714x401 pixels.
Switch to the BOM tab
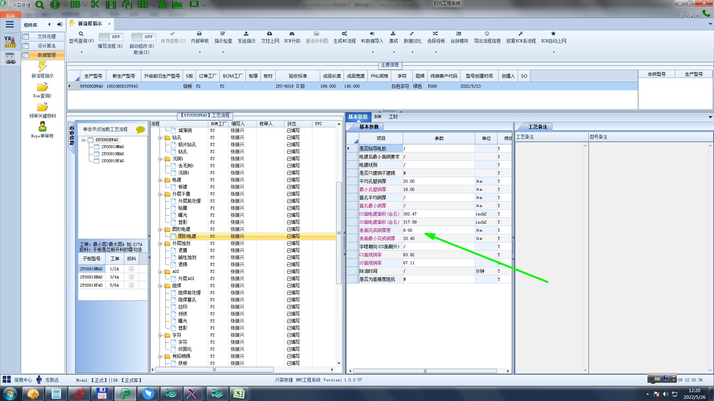[377, 117]
